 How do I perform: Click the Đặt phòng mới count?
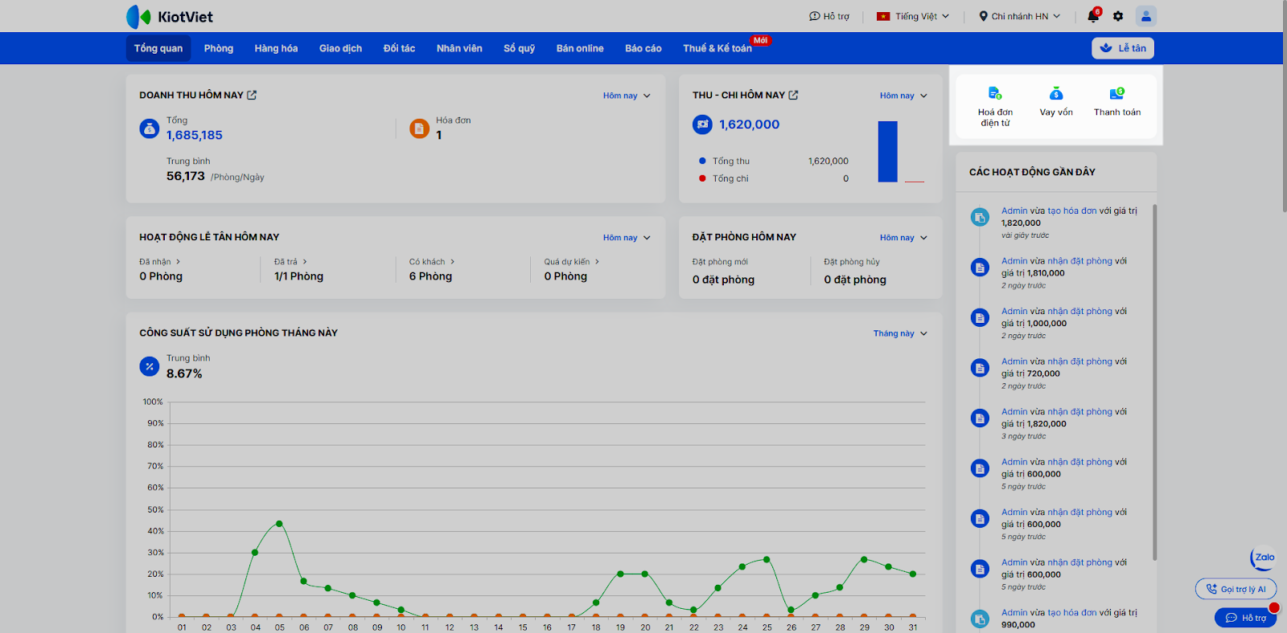click(723, 280)
